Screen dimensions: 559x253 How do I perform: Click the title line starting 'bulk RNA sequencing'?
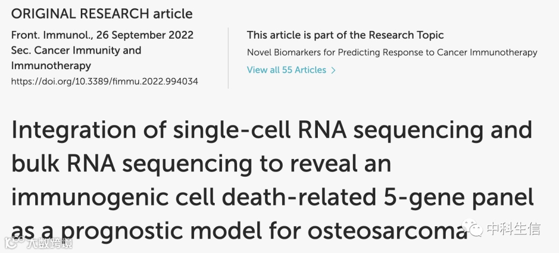coord(201,164)
